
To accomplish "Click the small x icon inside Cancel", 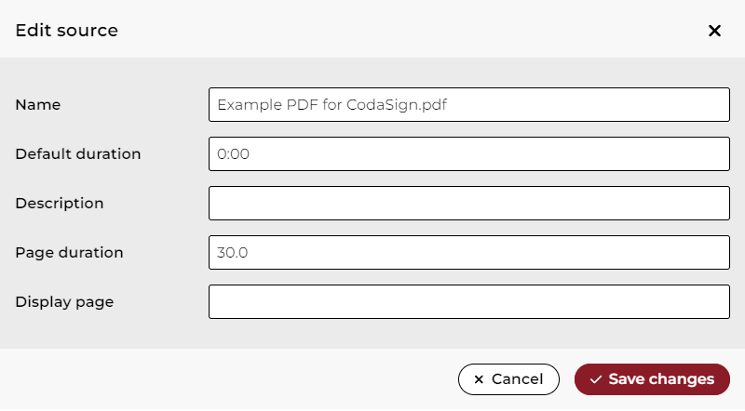I will point(479,379).
